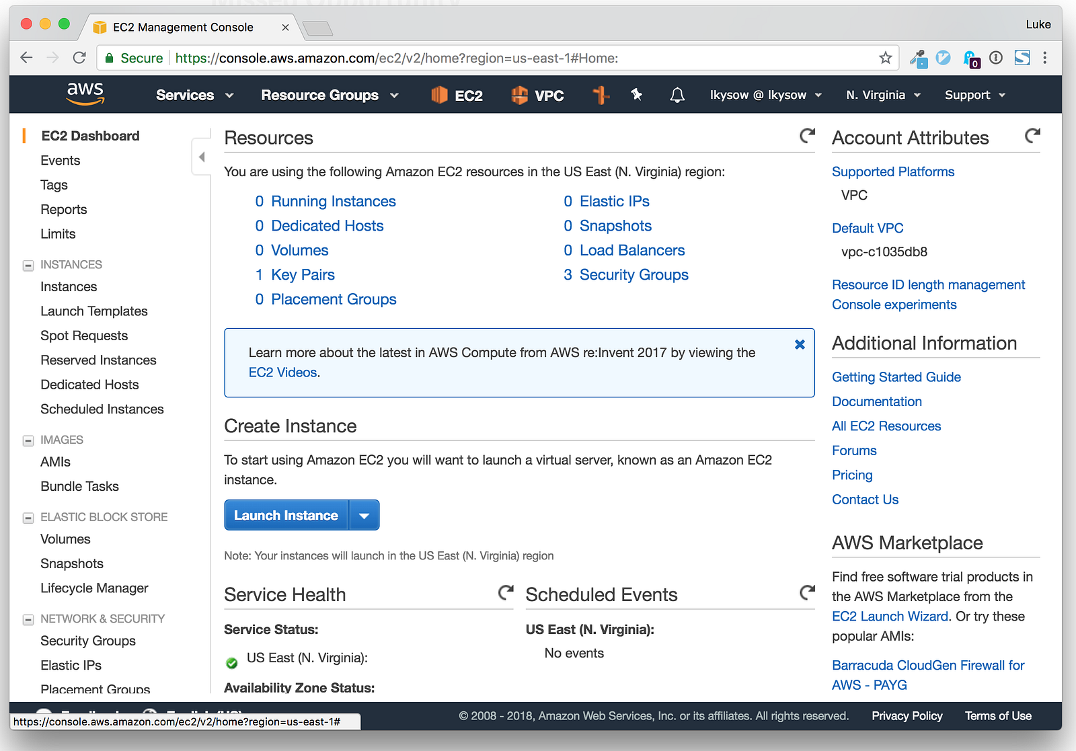Go back with browser back arrow
1076x751 pixels.
click(26, 58)
